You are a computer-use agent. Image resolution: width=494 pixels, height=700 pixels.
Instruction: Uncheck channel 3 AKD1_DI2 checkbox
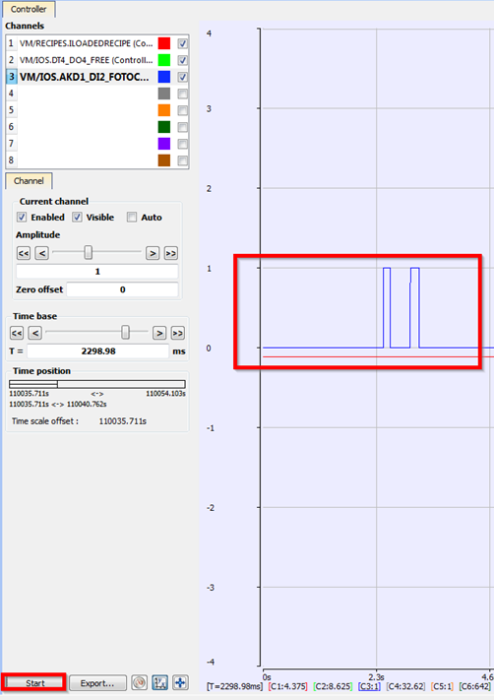[x=182, y=77]
